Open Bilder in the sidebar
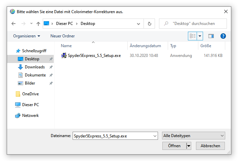The height and width of the screenshot is (161, 238). coord(30,83)
